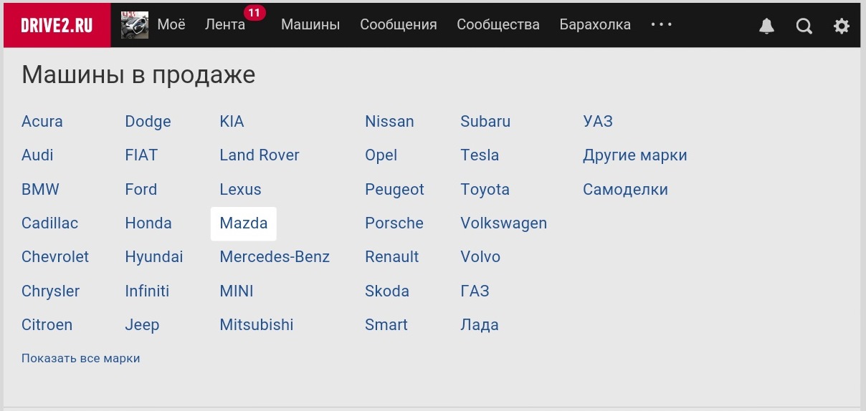866x411 pixels.
Task: Open Сообщения in navigation bar
Action: [398, 25]
